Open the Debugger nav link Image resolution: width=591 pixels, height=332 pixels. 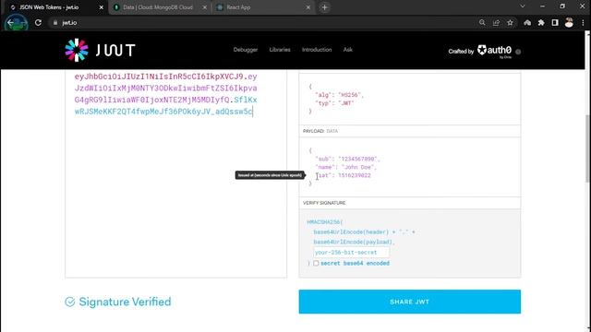[x=246, y=50]
